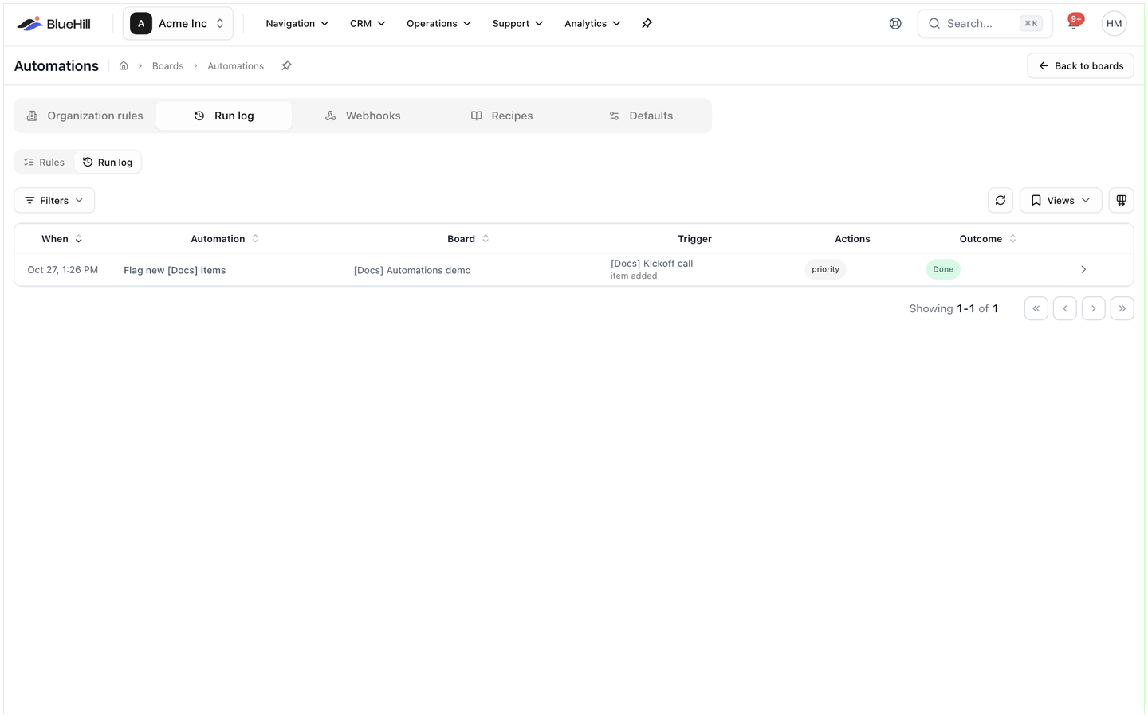Go to home breadcrumb icon

124,66
